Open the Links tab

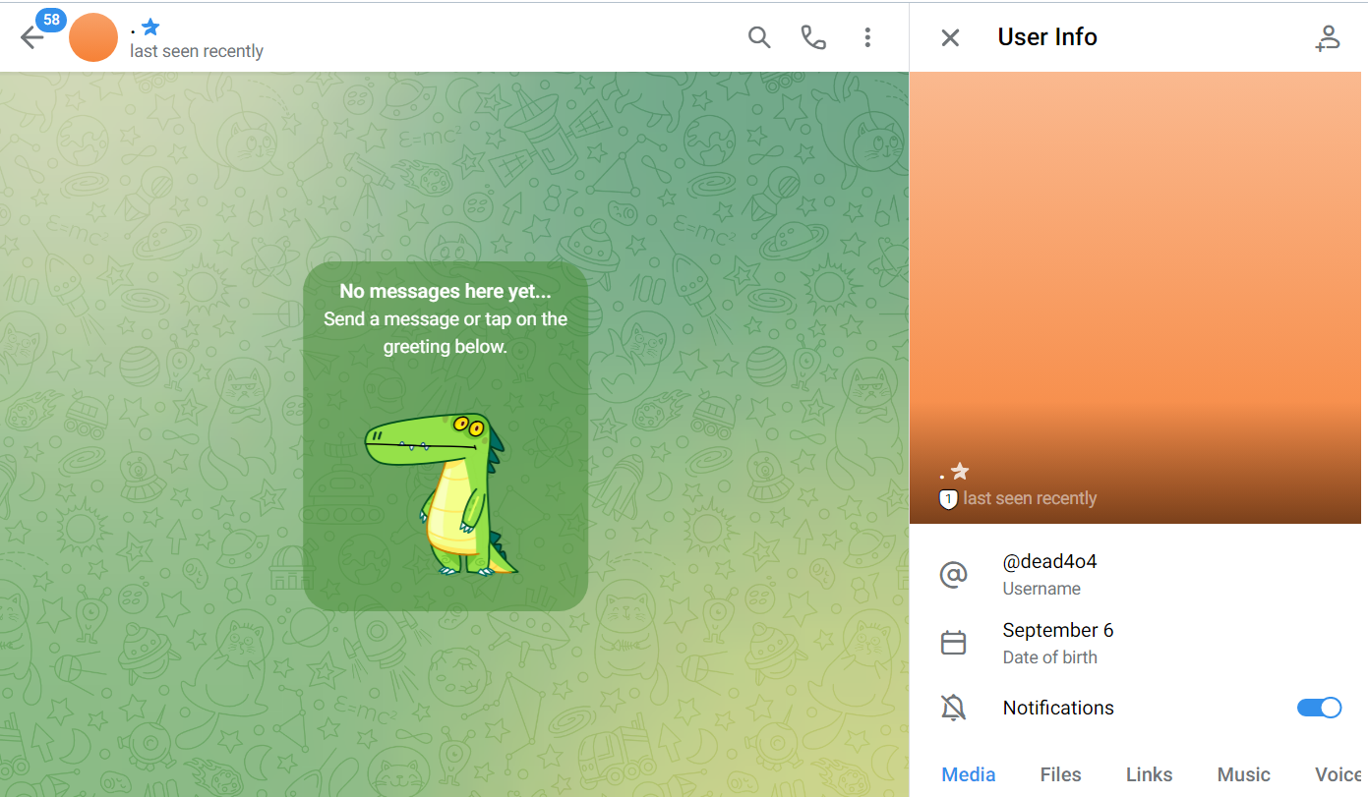click(x=1149, y=774)
